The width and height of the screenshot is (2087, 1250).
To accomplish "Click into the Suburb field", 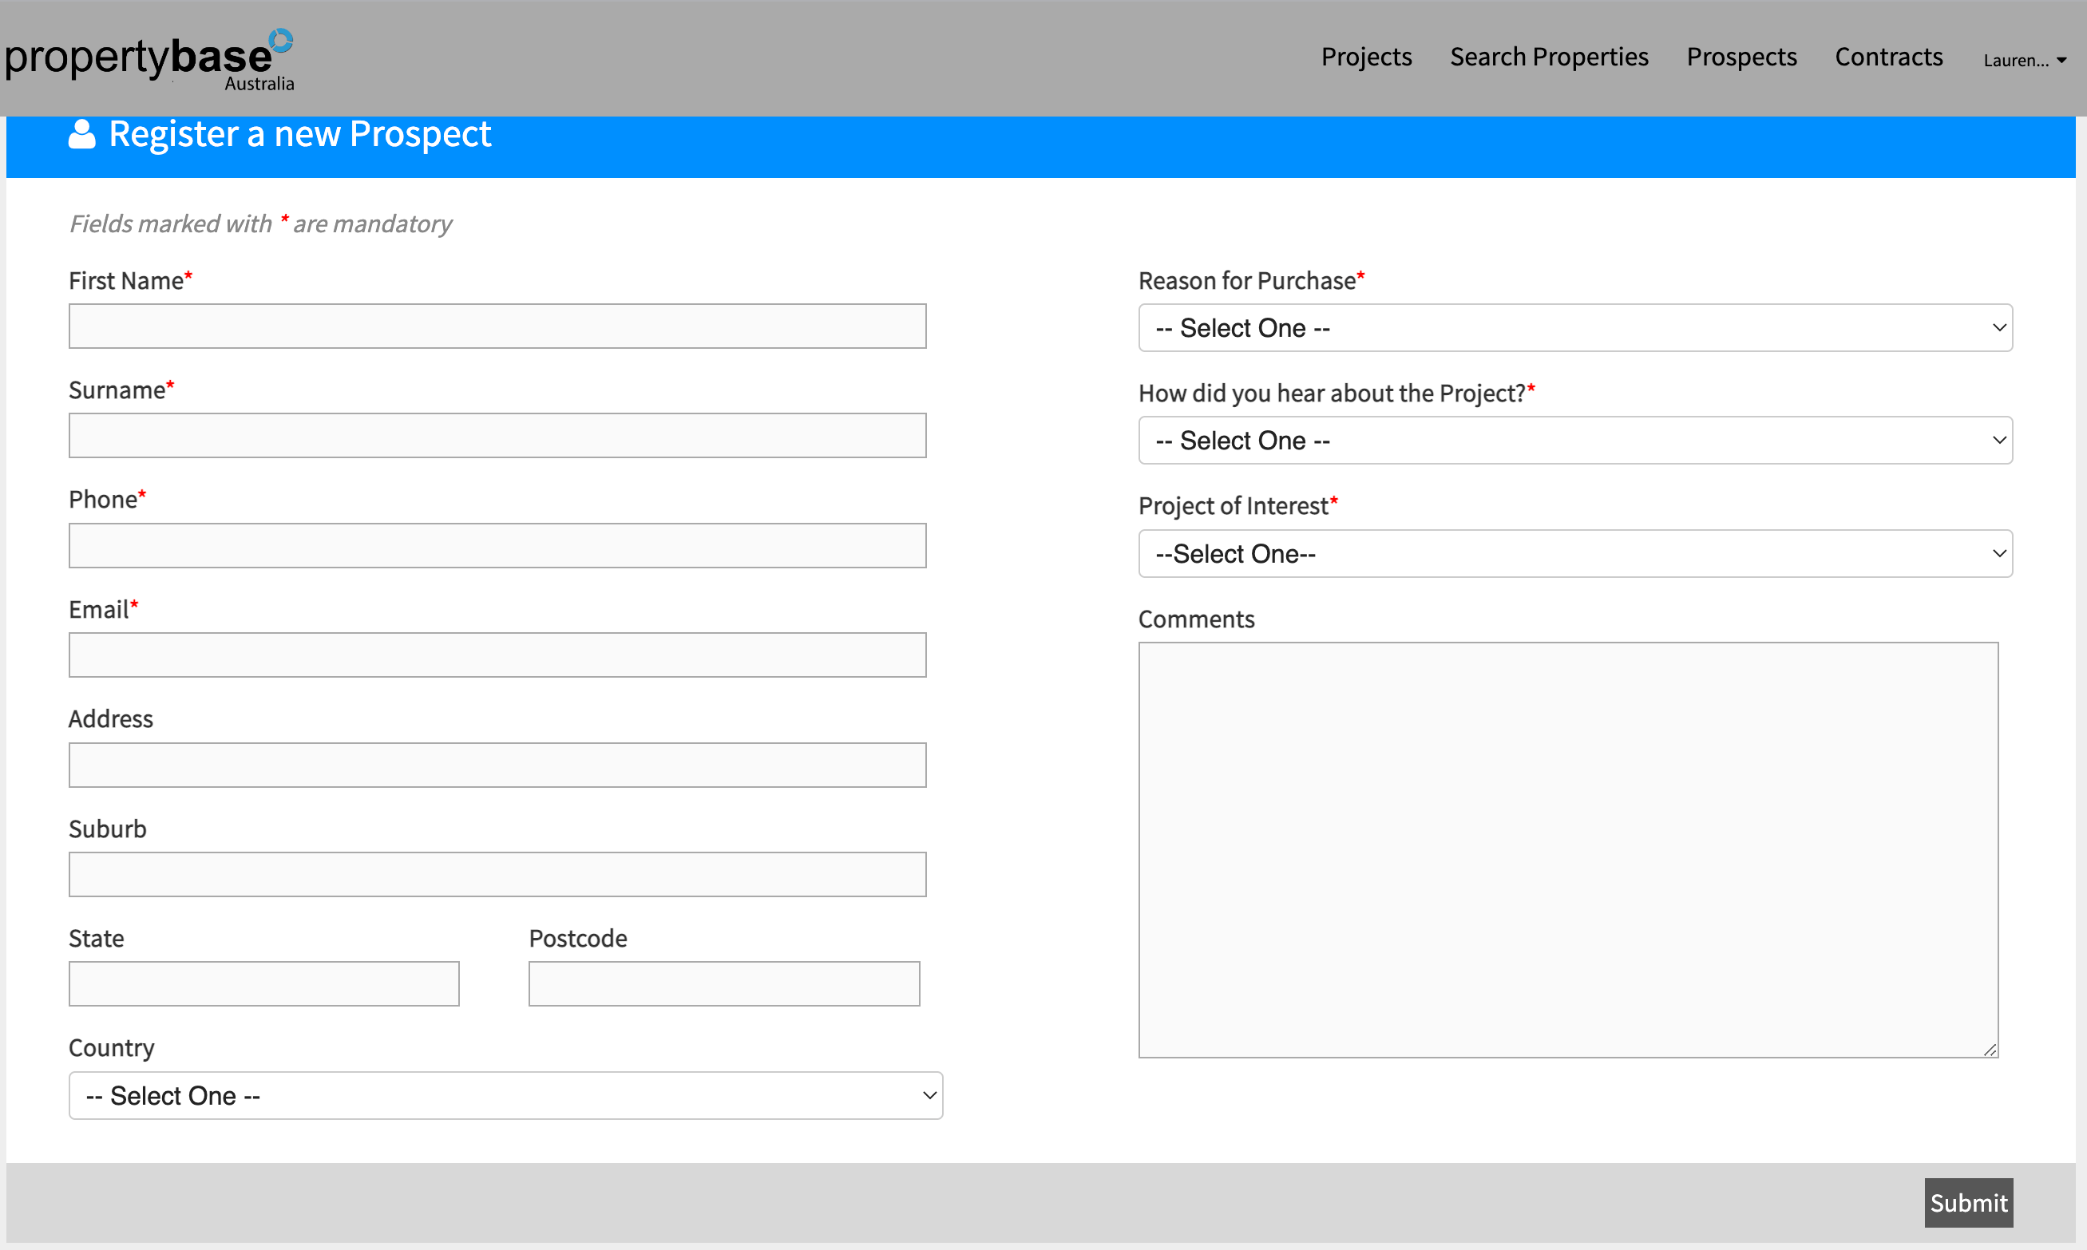I will click(x=497, y=874).
